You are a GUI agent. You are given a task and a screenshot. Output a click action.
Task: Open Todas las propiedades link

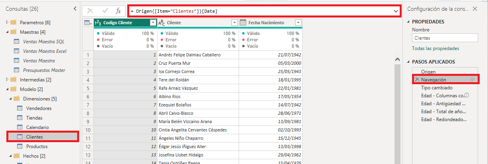click(x=436, y=48)
